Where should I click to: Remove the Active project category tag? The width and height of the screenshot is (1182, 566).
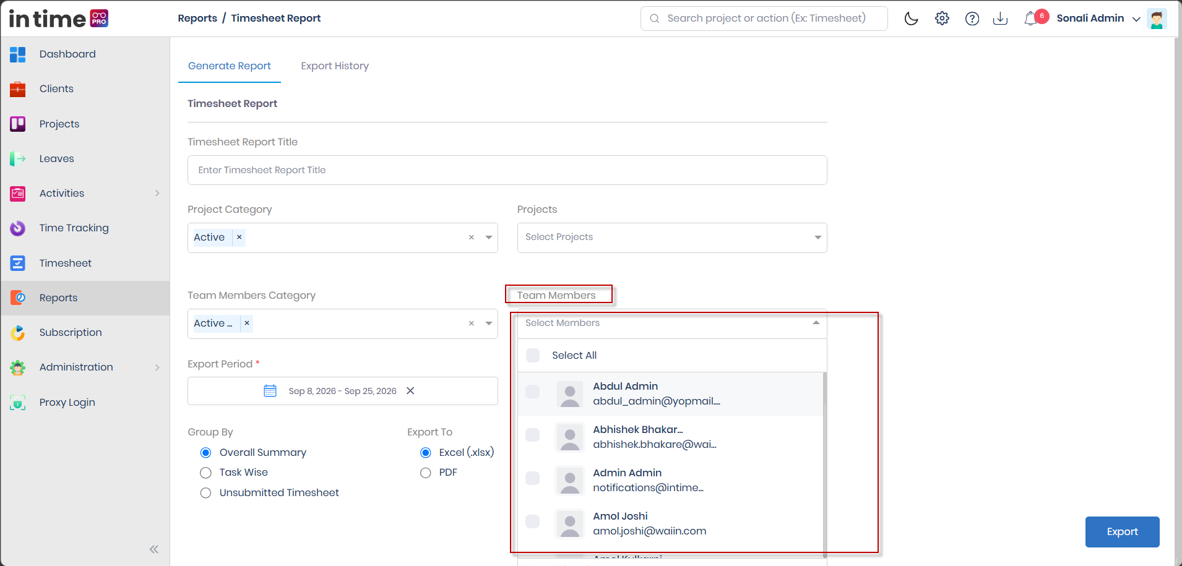coord(239,238)
